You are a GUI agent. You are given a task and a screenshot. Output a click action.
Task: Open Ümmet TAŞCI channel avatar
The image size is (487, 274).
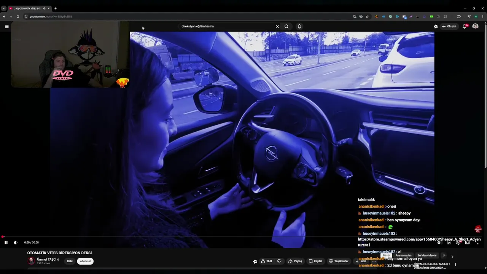(31, 261)
